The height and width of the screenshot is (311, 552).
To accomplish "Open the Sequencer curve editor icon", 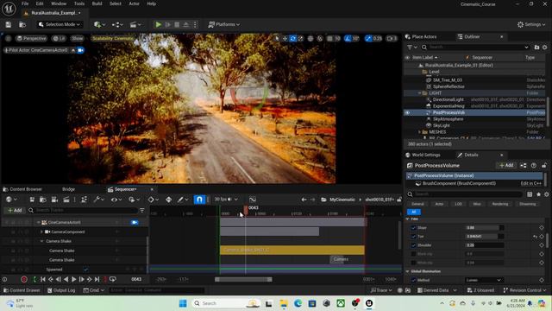I will [x=253, y=200].
